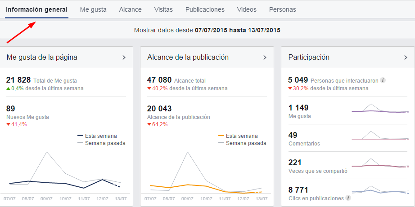Open the Videos tab

247,9
